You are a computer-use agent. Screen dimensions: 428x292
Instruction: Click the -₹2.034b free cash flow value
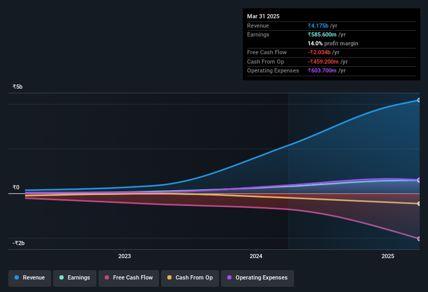click(x=319, y=52)
